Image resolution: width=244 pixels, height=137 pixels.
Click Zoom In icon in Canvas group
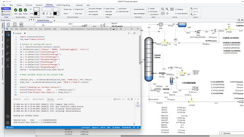click(x=163, y=9)
